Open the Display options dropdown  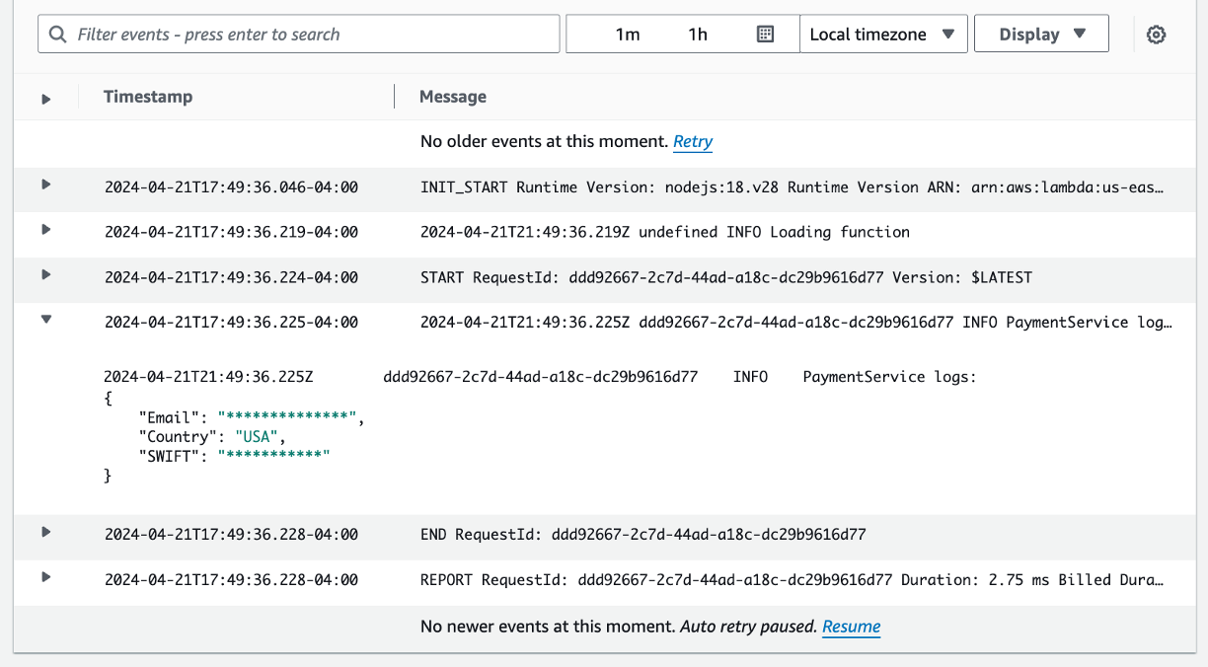[1040, 33]
